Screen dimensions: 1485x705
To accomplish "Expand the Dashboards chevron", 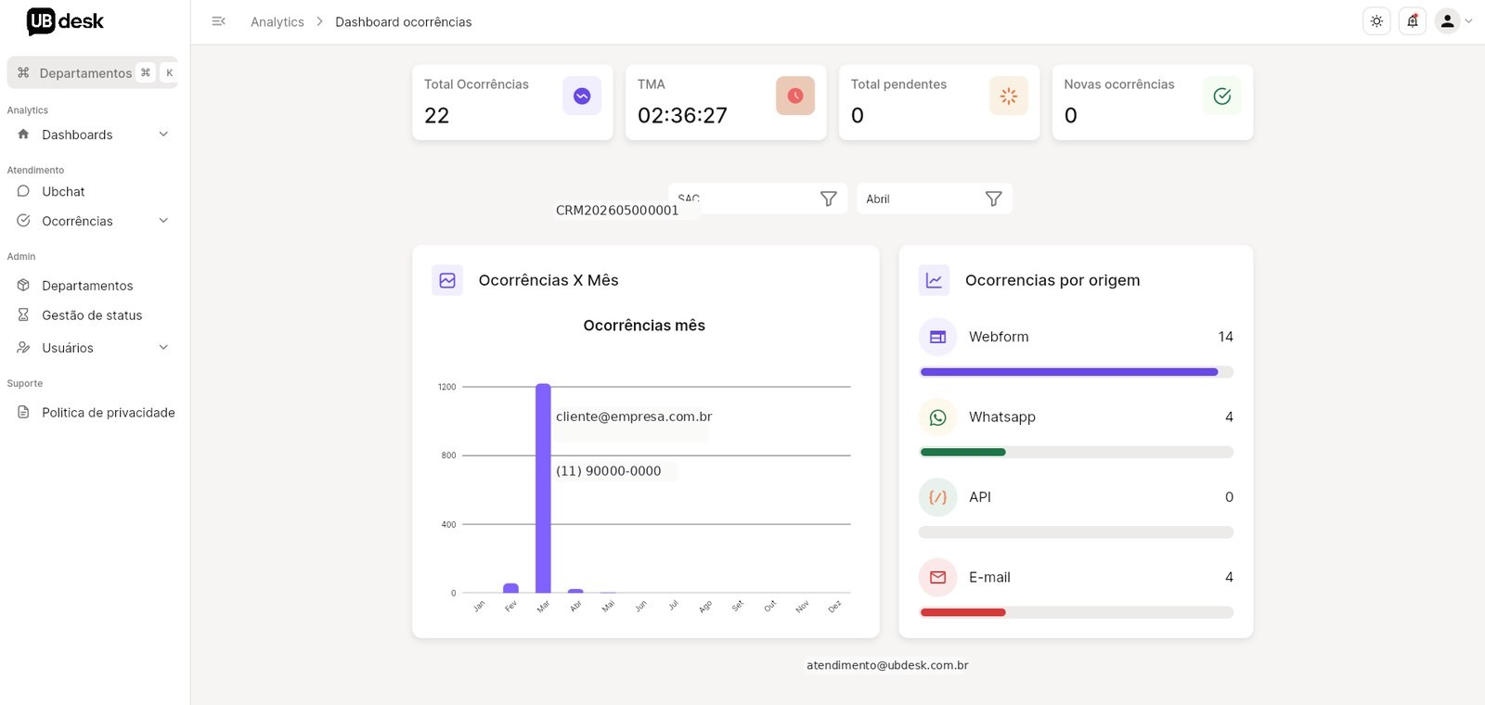I will [x=163, y=135].
